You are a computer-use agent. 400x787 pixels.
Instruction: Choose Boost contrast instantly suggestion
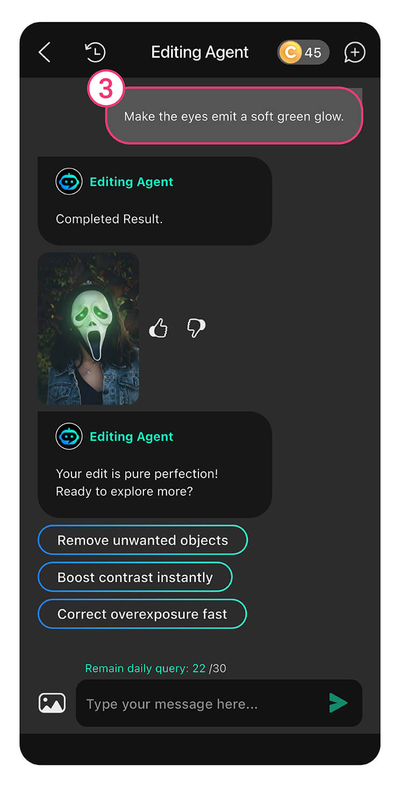click(135, 577)
